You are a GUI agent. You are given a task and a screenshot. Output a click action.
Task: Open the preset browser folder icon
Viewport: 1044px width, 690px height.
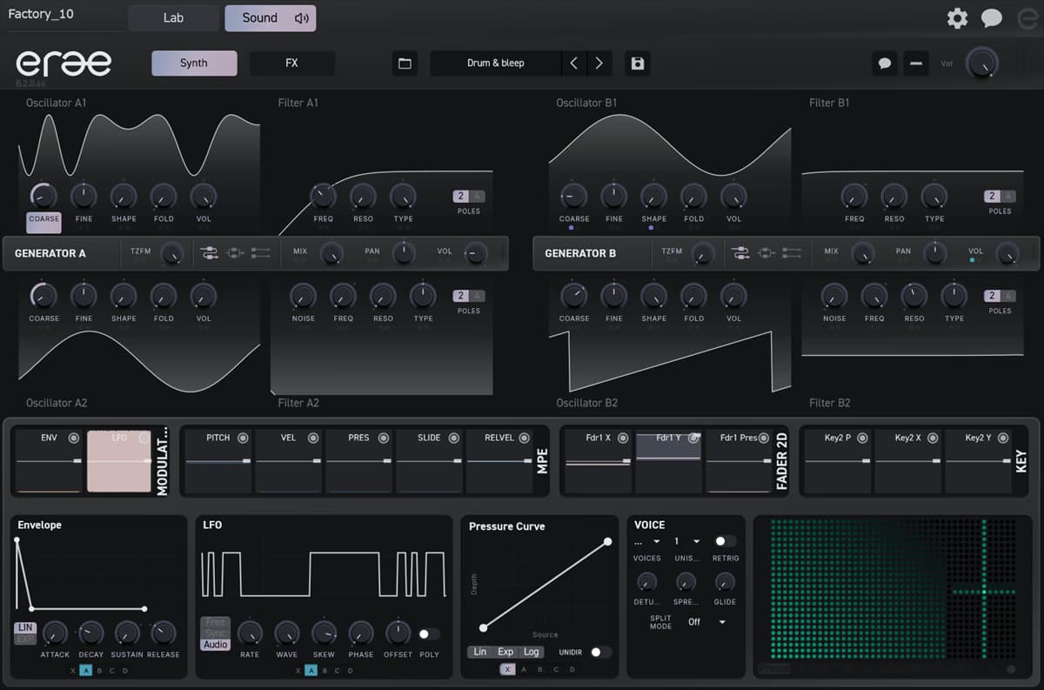click(405, 64)
